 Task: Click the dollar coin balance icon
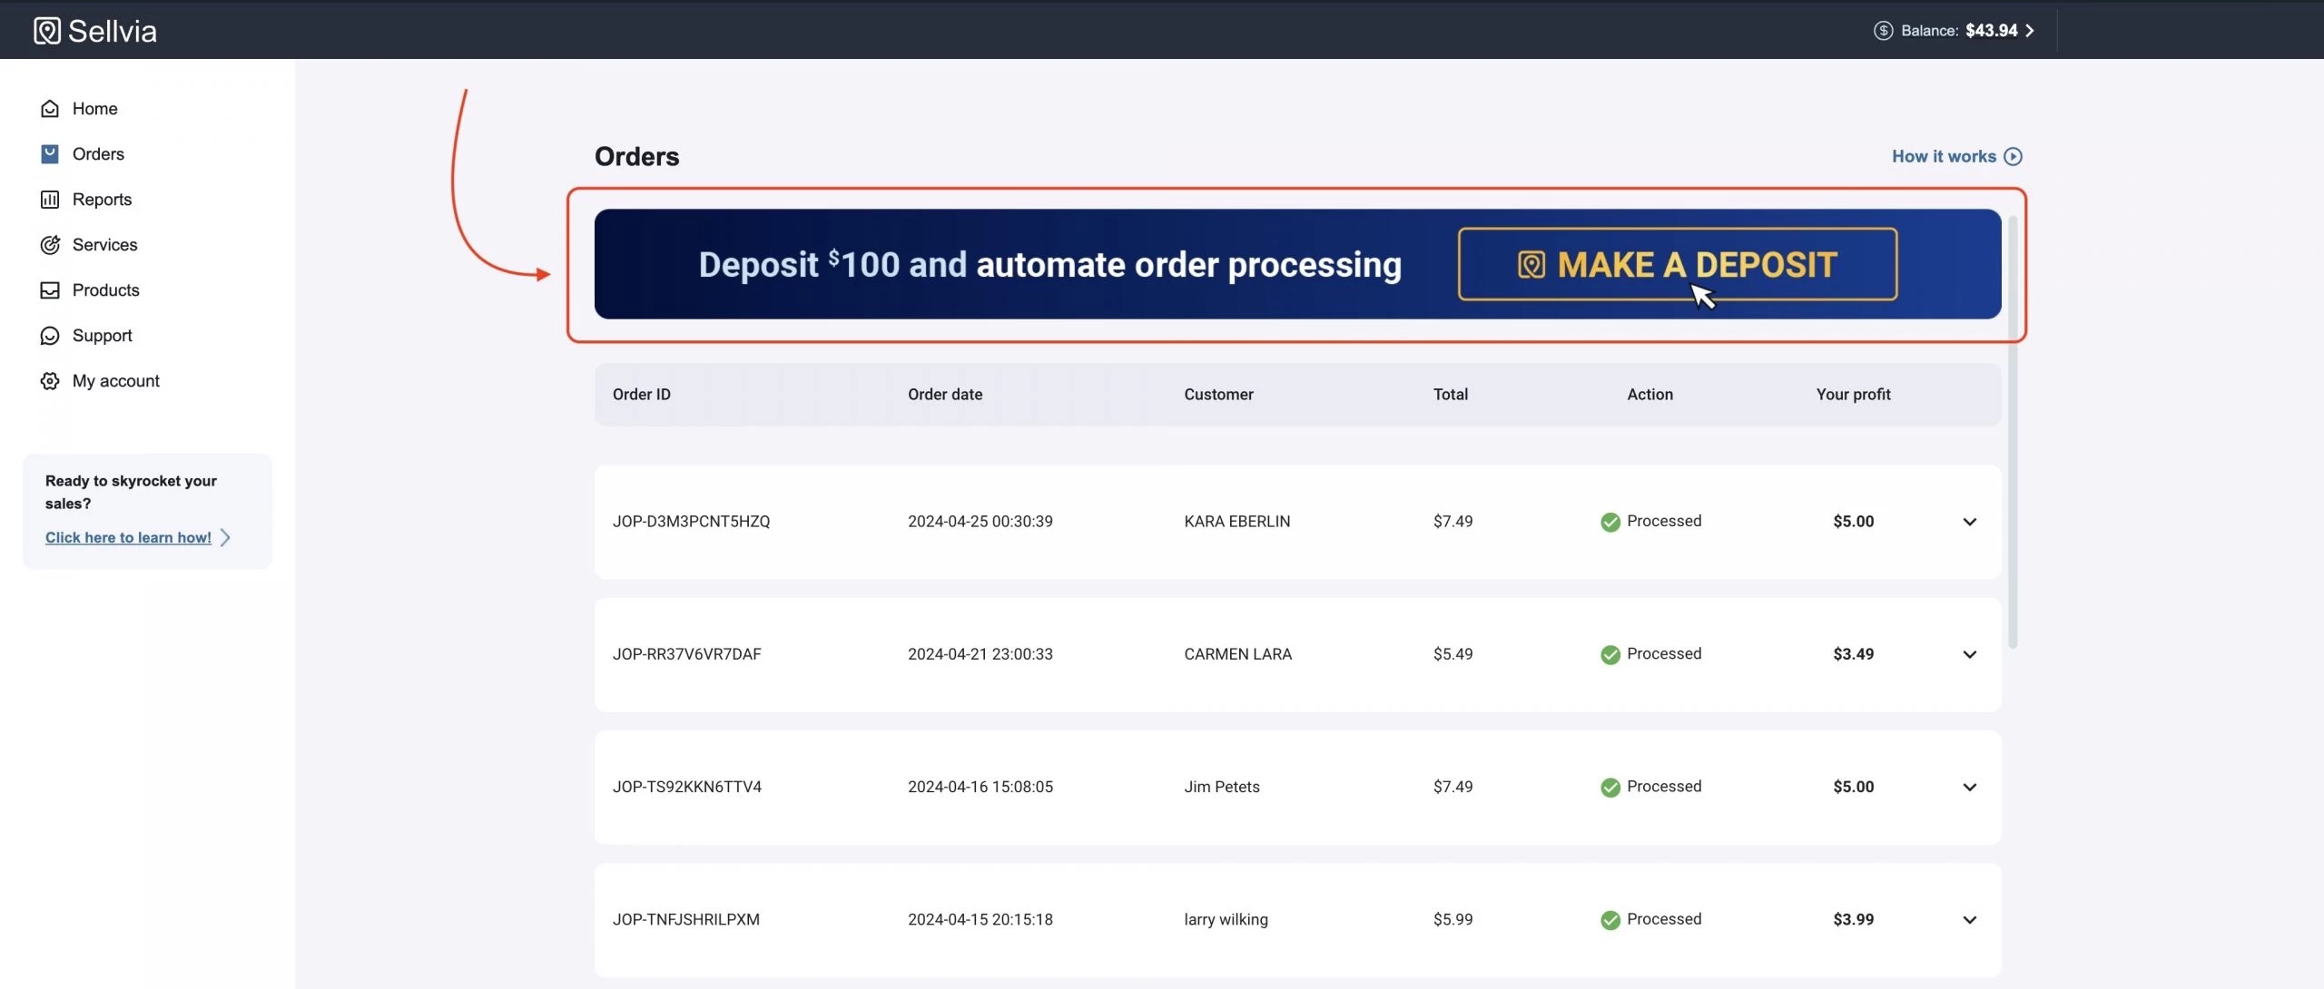click(1883, 31)
